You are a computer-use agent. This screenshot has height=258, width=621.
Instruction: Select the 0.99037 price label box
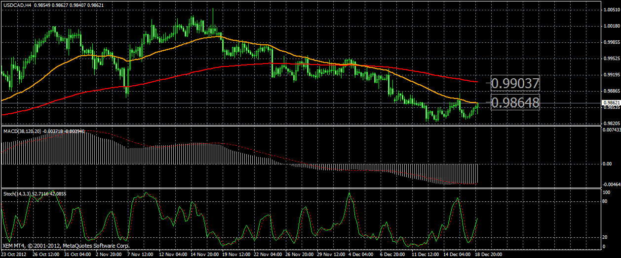coord(515,83)
